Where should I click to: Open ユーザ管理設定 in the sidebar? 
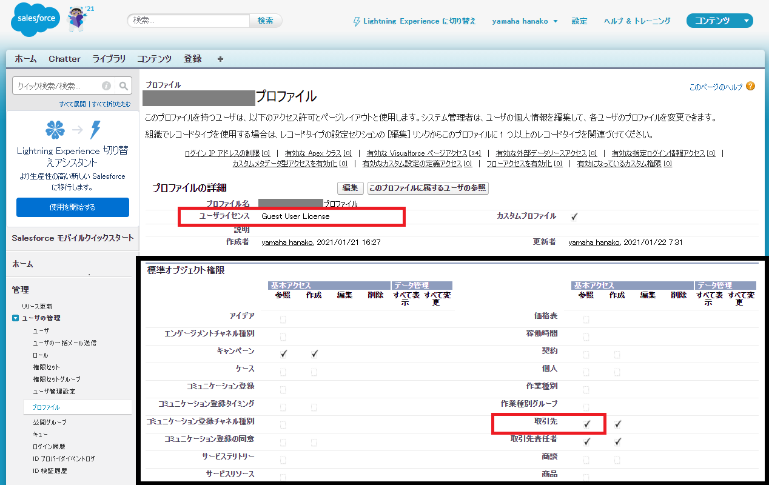coord(54,392)
